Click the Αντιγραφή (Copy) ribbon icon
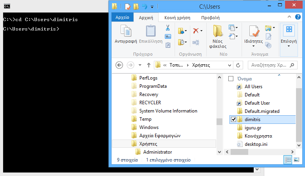 coord(125,34)
